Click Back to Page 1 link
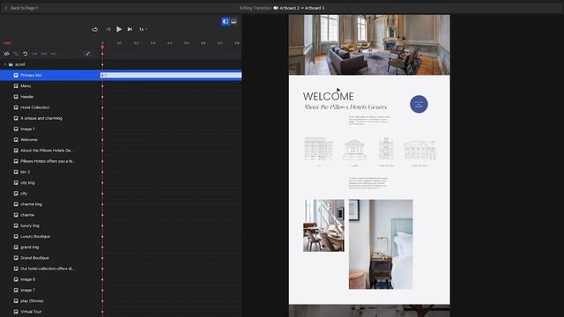Viewport: 564px width, 317px height. 21,8
